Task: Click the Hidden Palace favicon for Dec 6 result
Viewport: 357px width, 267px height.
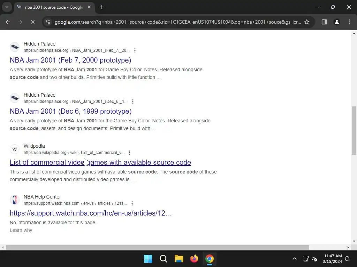Action: click(15, 98)
